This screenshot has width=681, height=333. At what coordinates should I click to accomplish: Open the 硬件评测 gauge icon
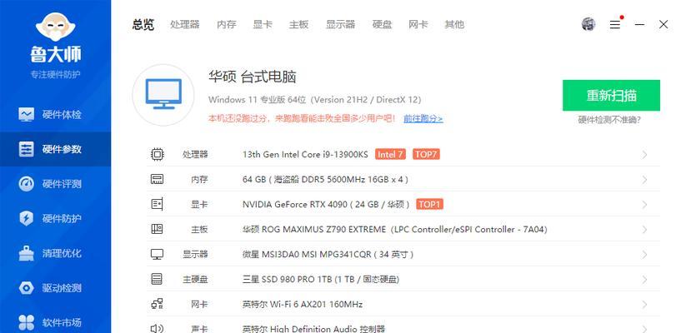tap(27, 184)
